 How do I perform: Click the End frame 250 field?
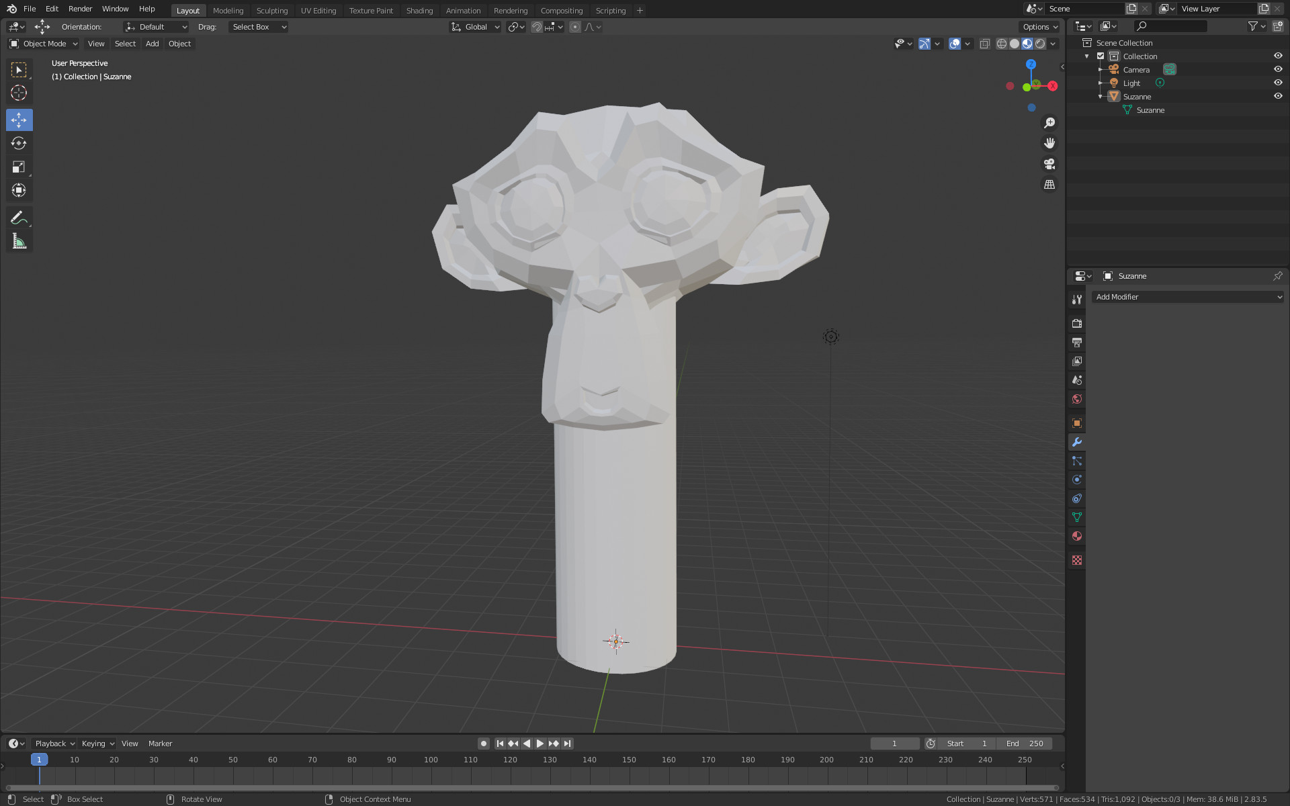[x=1025, y=744]
